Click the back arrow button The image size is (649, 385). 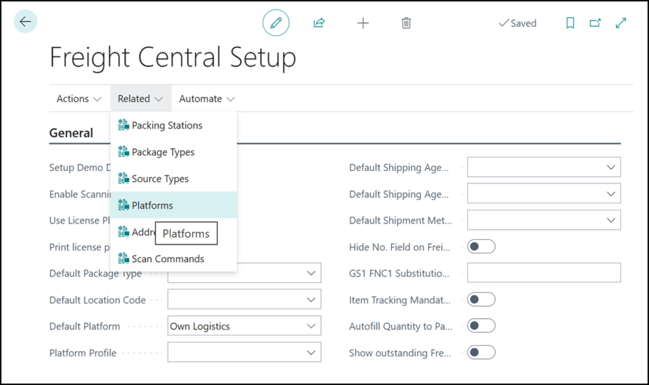point(25,22)
